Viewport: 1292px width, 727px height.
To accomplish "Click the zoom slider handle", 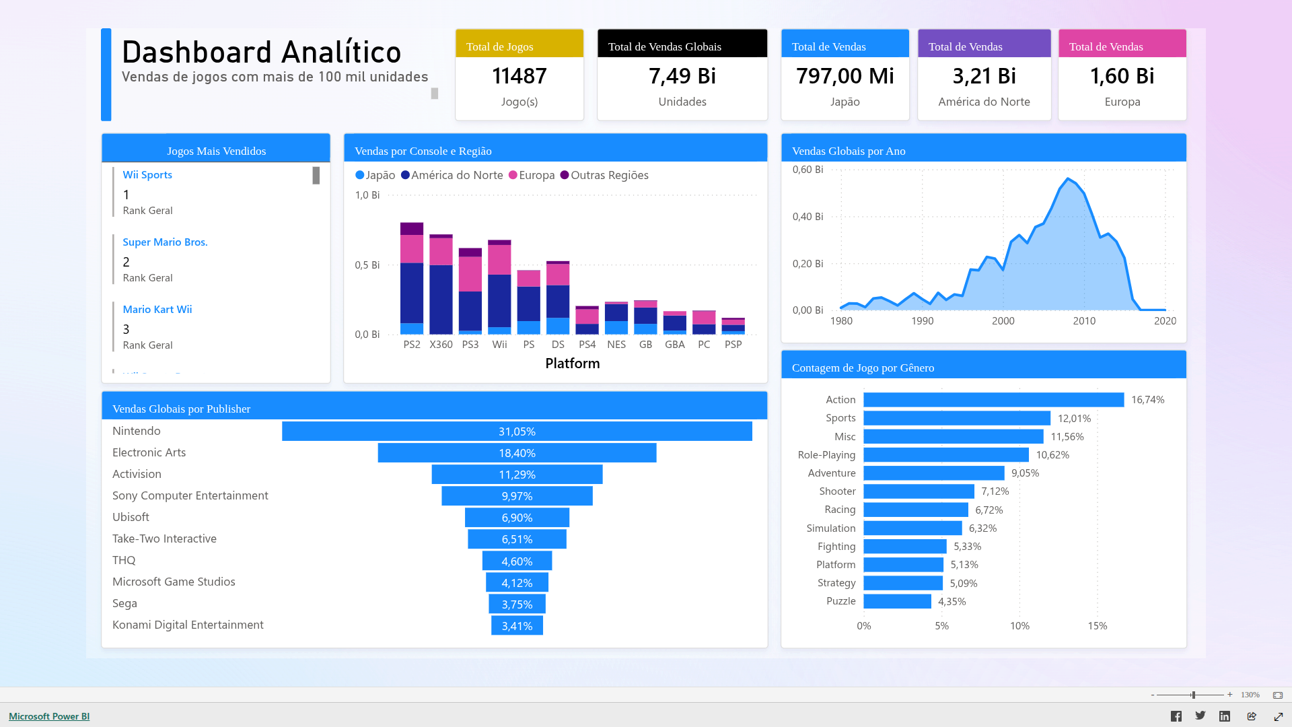I will 1193,695.
